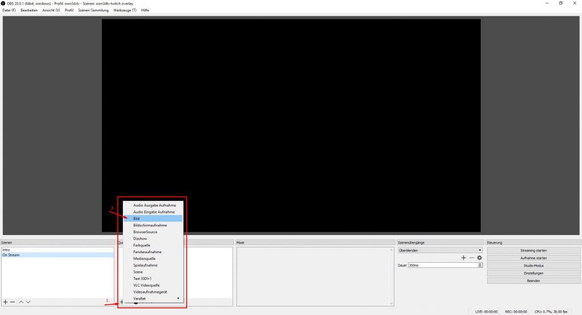Click the Aufnahme starten button
Screen dimensions: 582x315
(533, 258)
